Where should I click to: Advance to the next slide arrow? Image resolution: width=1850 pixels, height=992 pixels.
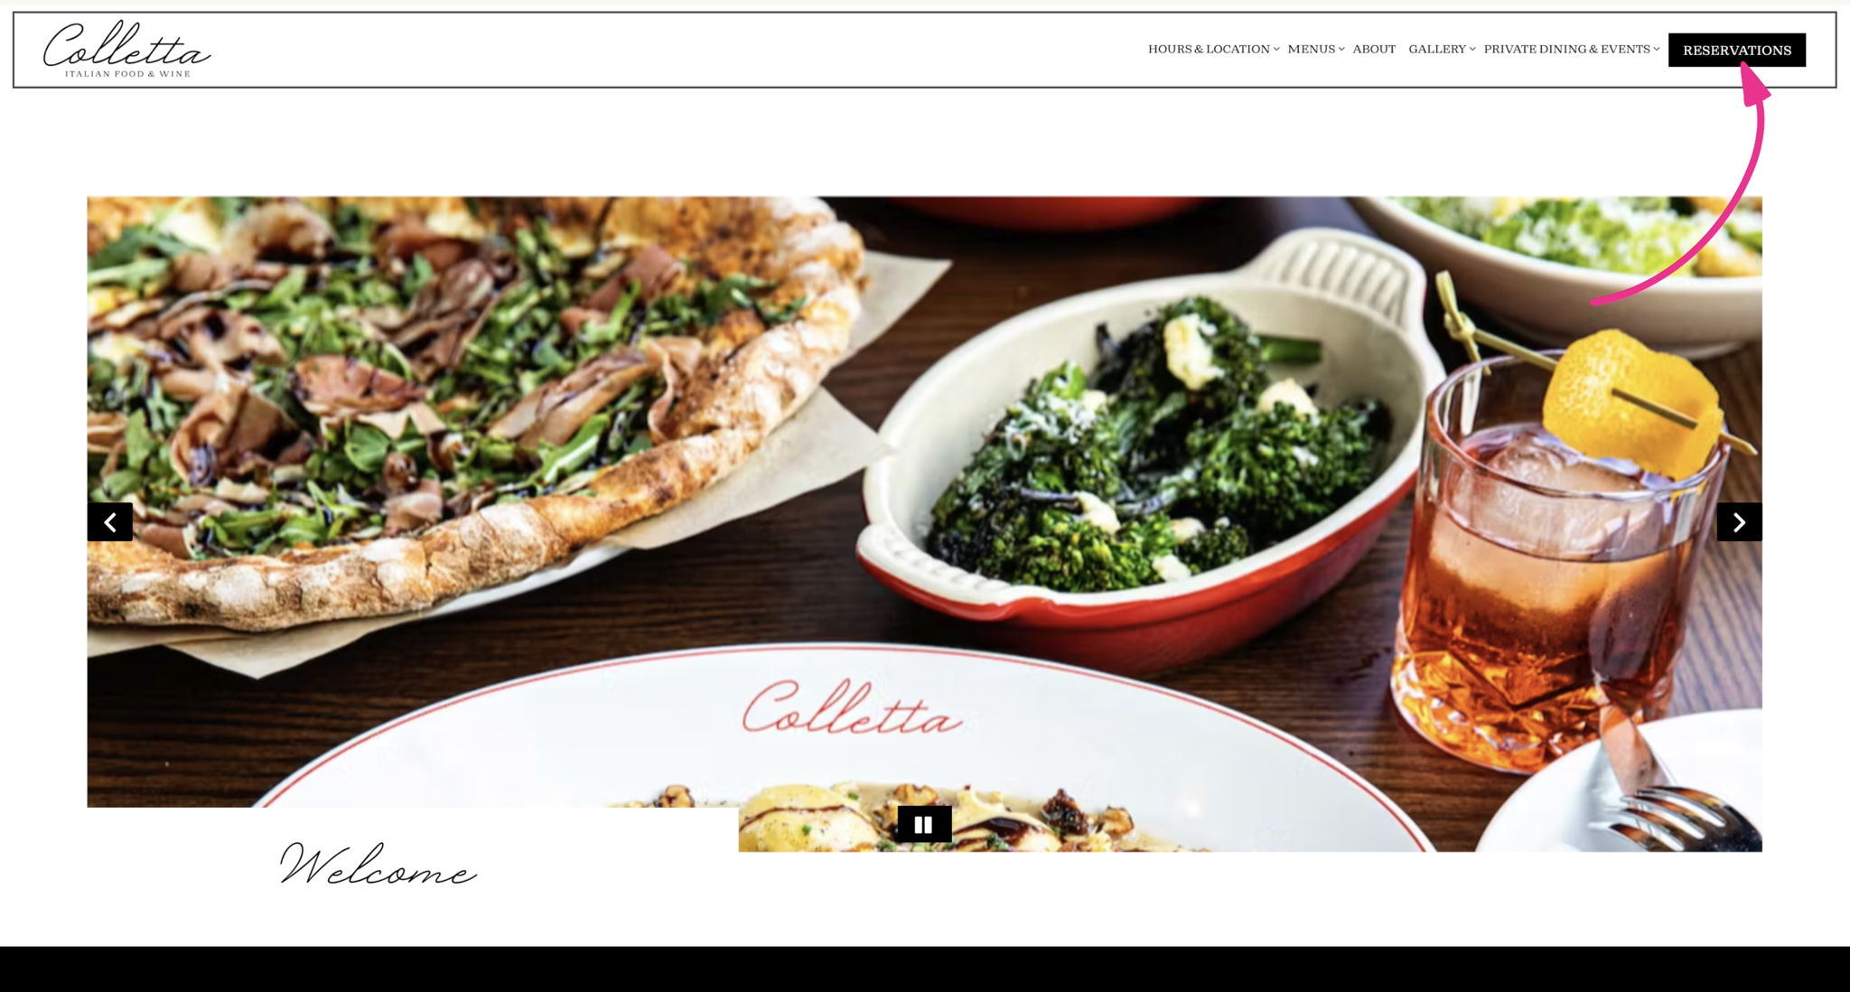click(1739, 522)
